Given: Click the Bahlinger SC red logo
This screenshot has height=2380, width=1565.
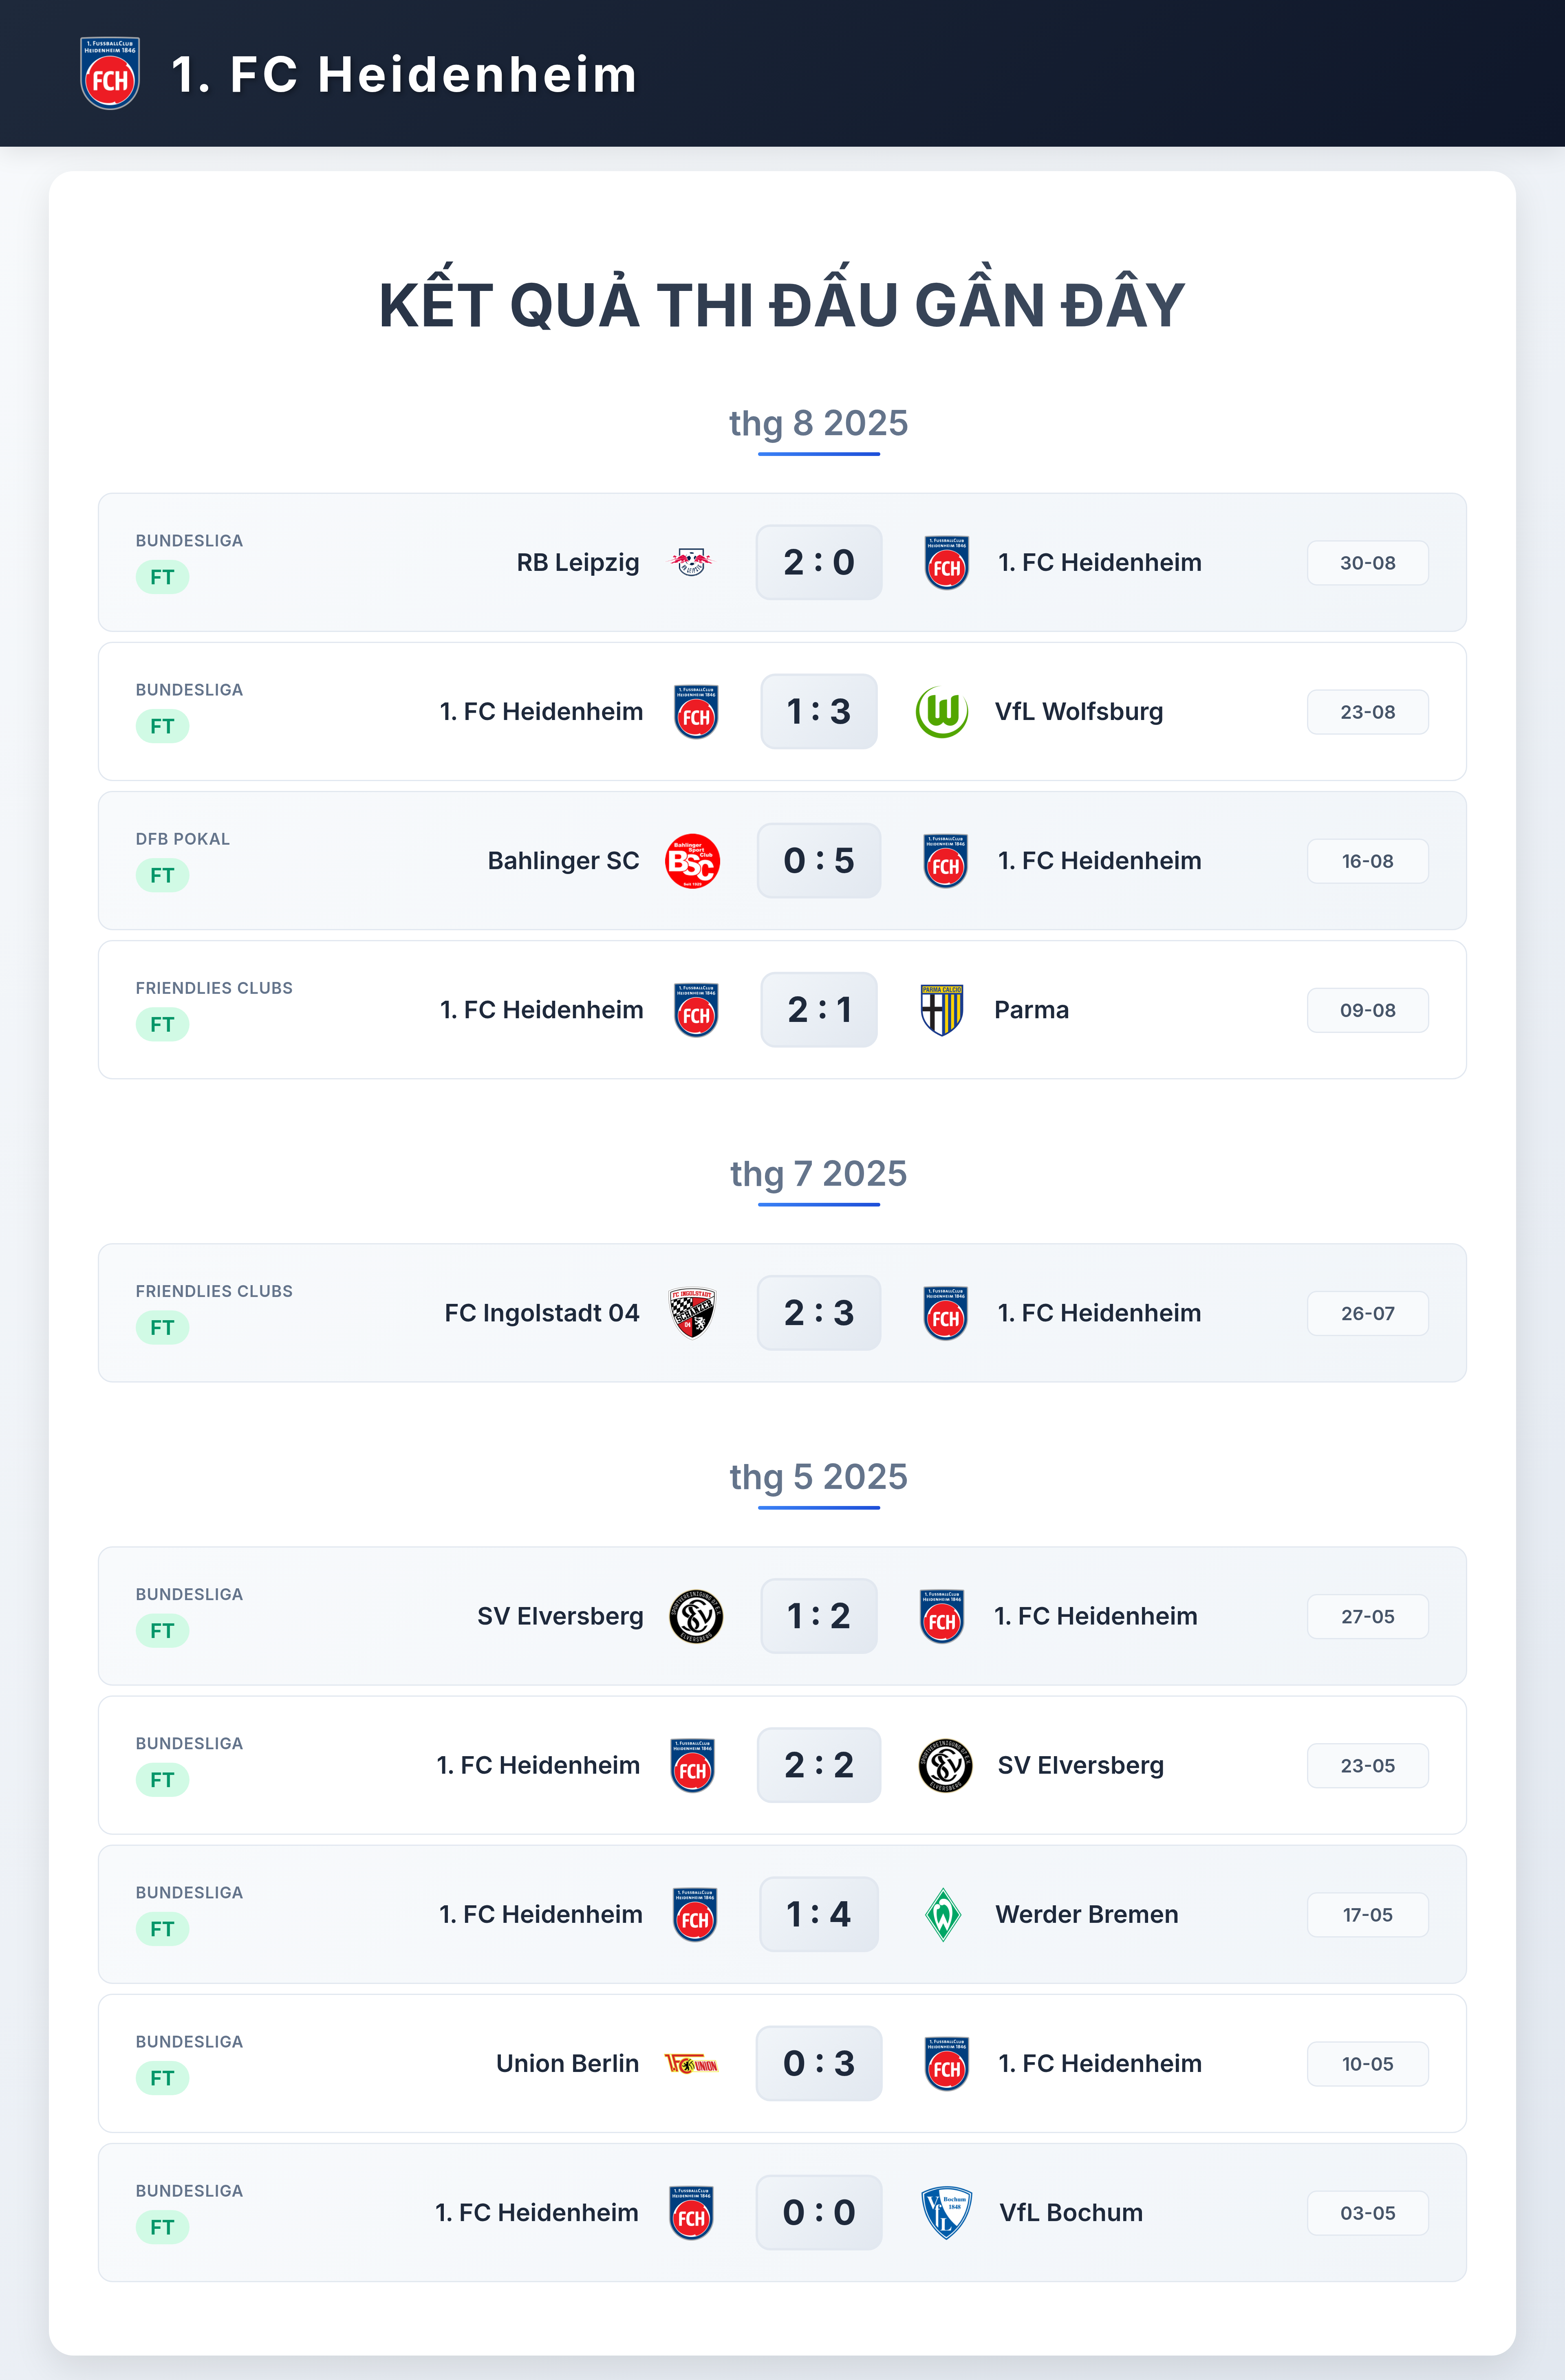Looking at the screenshot, I should click(692, 861).
